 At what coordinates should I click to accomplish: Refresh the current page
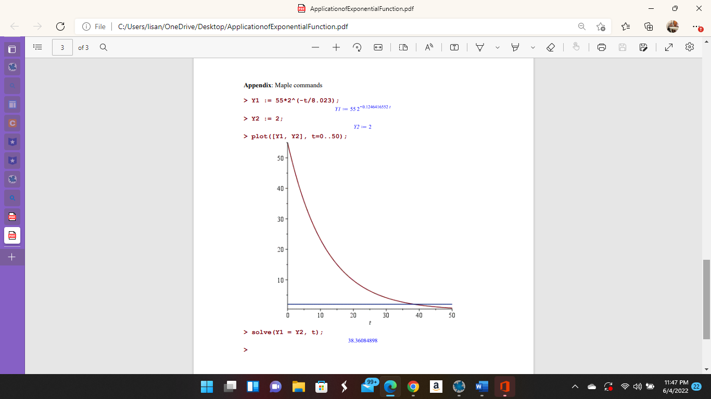point(60,26)
